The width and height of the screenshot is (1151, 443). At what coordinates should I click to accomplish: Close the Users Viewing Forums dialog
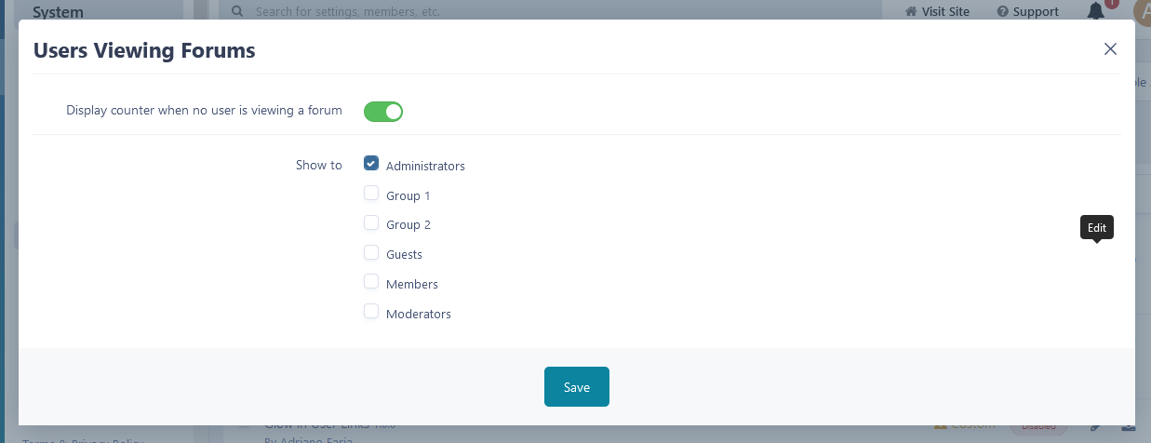[1110, 49]
